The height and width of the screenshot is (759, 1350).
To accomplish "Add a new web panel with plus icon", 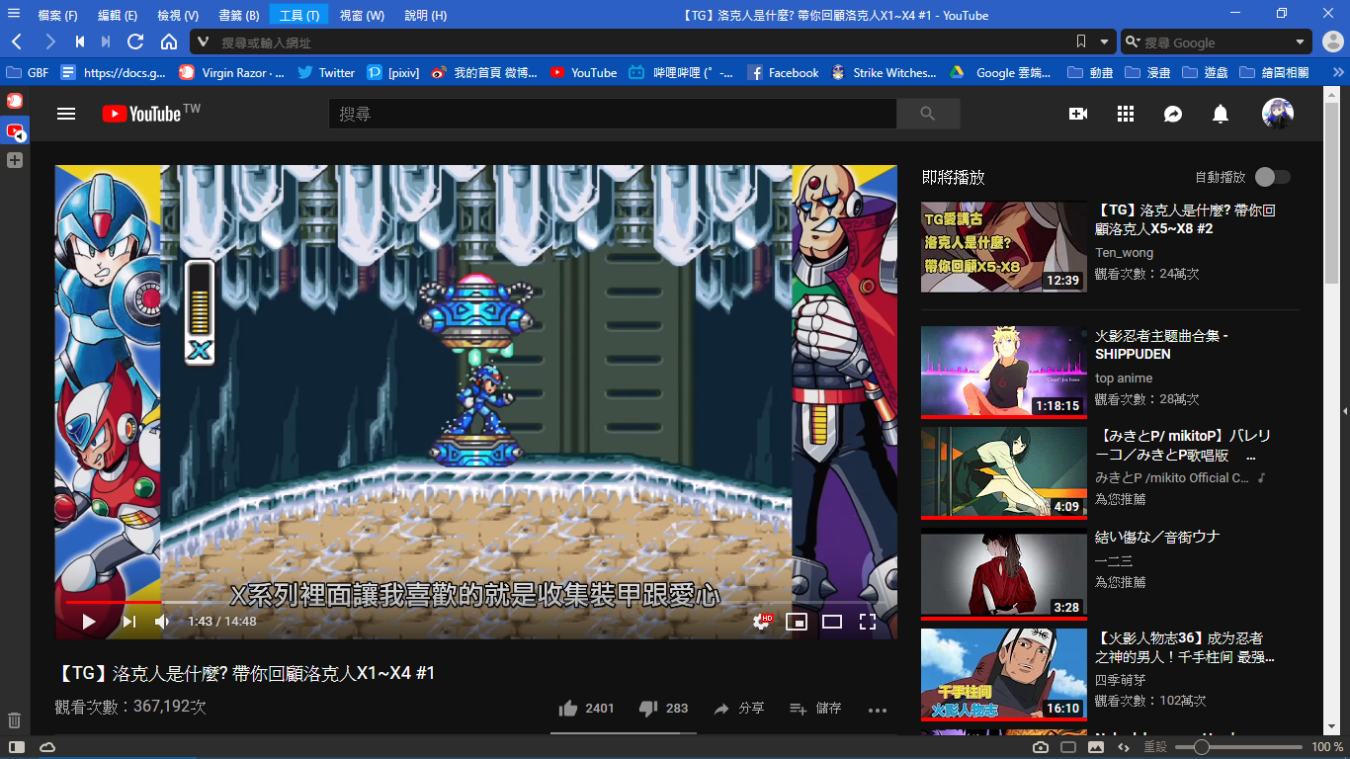I will [x=15, y=160].
